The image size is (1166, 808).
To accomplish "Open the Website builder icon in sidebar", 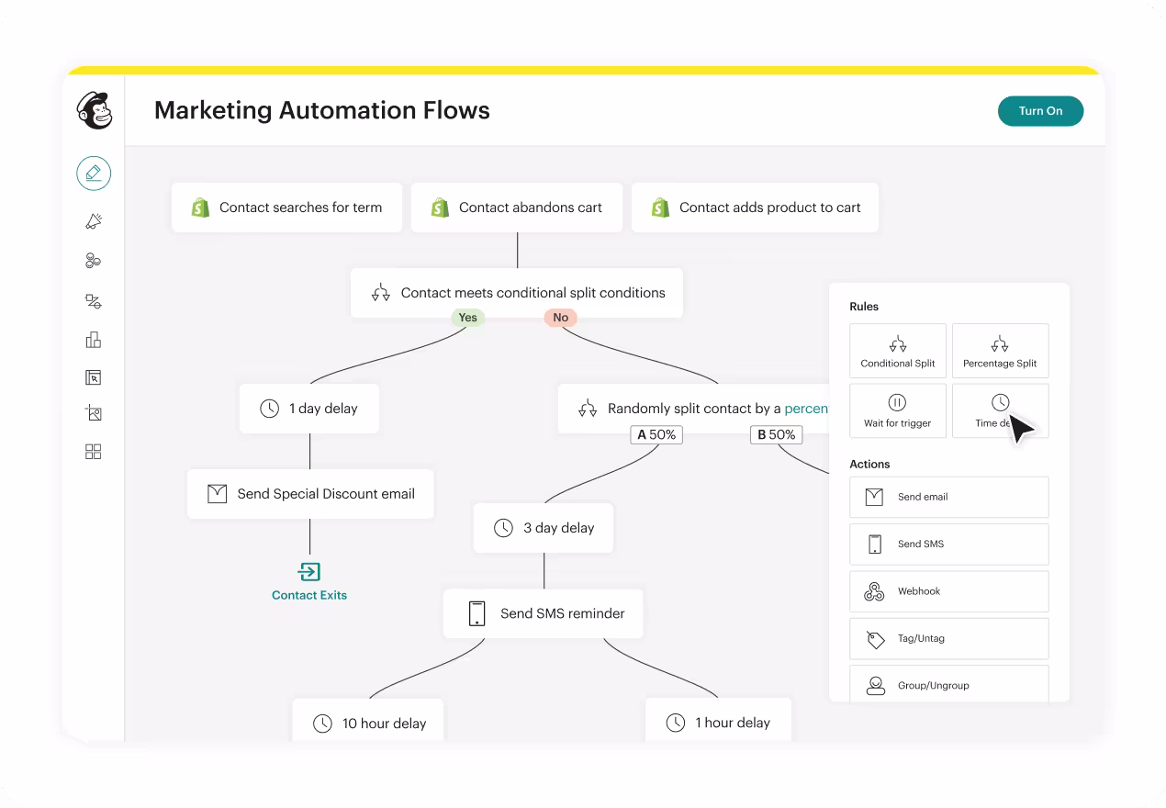I will click(93, 376).
